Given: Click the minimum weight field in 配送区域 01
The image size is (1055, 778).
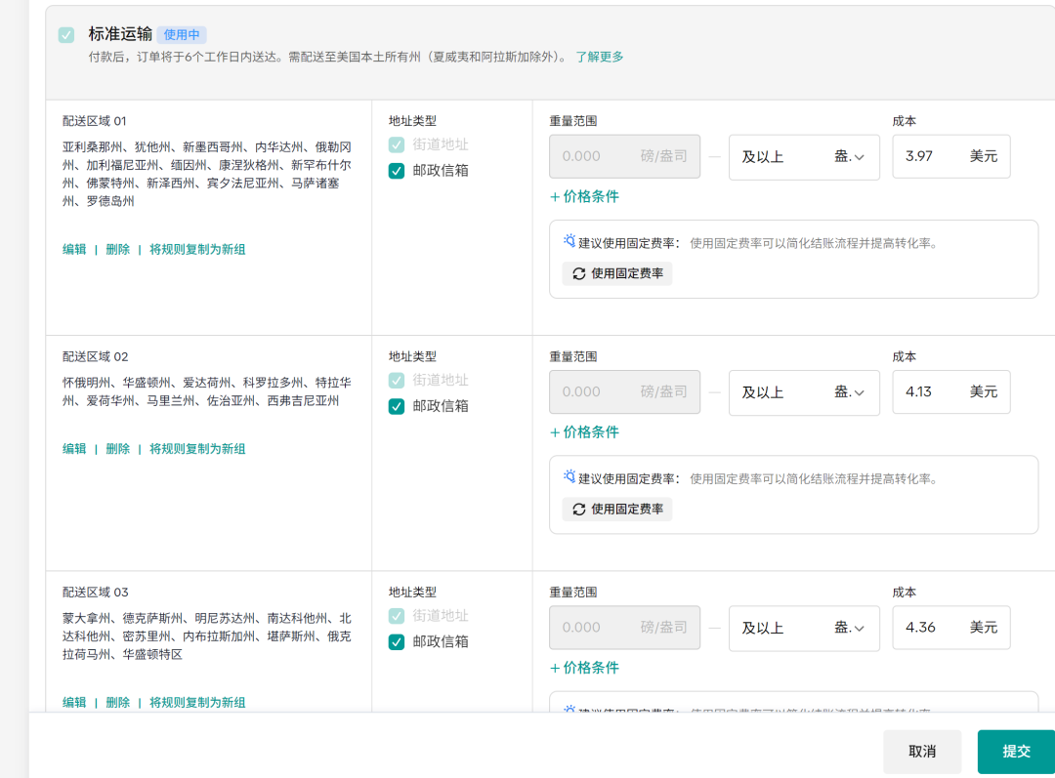Looking at the screenshot, I should coord(624,156).
